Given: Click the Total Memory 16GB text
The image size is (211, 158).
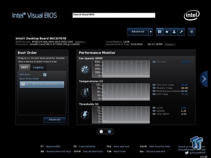Looking at the screenshot, I should click(x=117, y=42).
